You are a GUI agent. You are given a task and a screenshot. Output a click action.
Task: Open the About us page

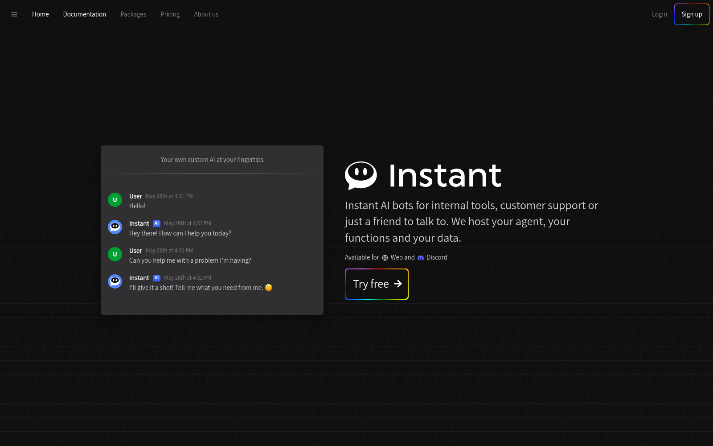click(x=206, y=14)
